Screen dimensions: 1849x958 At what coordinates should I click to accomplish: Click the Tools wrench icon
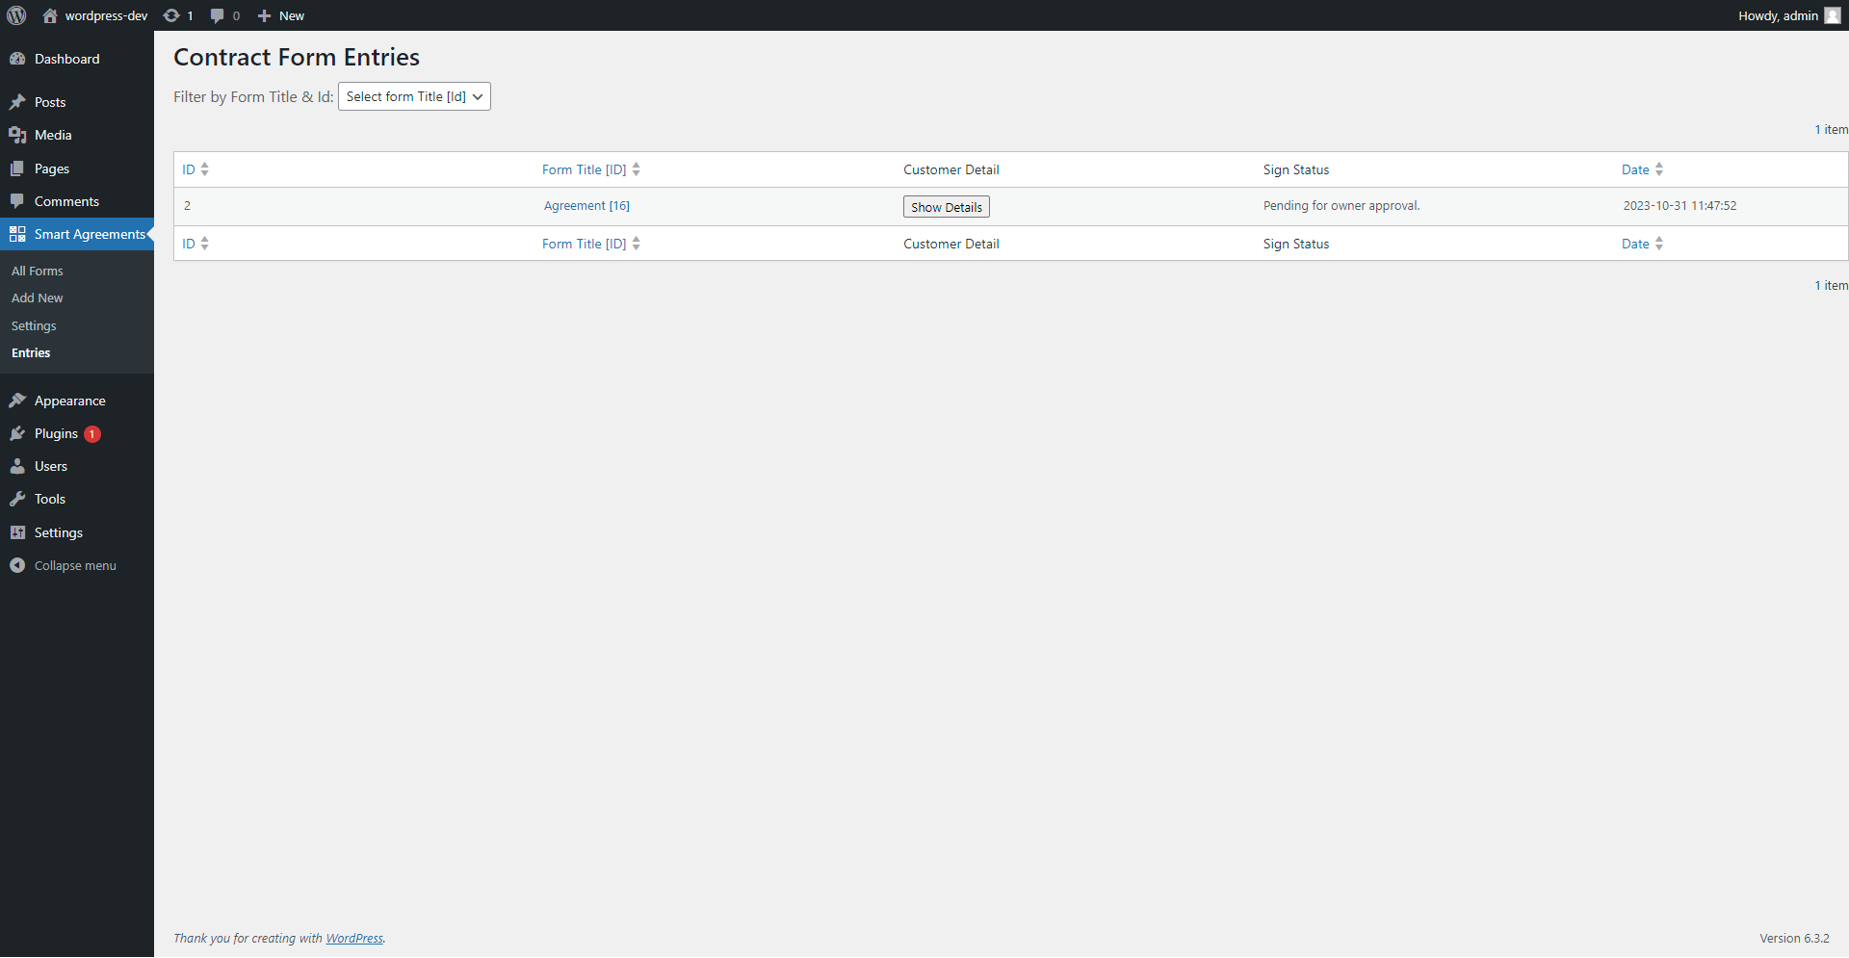(17, 499)
